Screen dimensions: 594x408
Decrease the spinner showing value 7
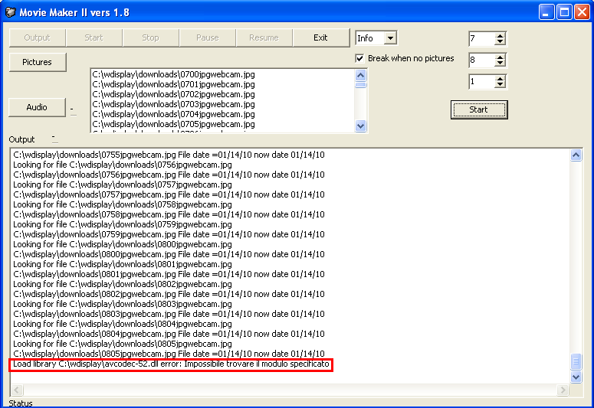click(x=500, y=41)
